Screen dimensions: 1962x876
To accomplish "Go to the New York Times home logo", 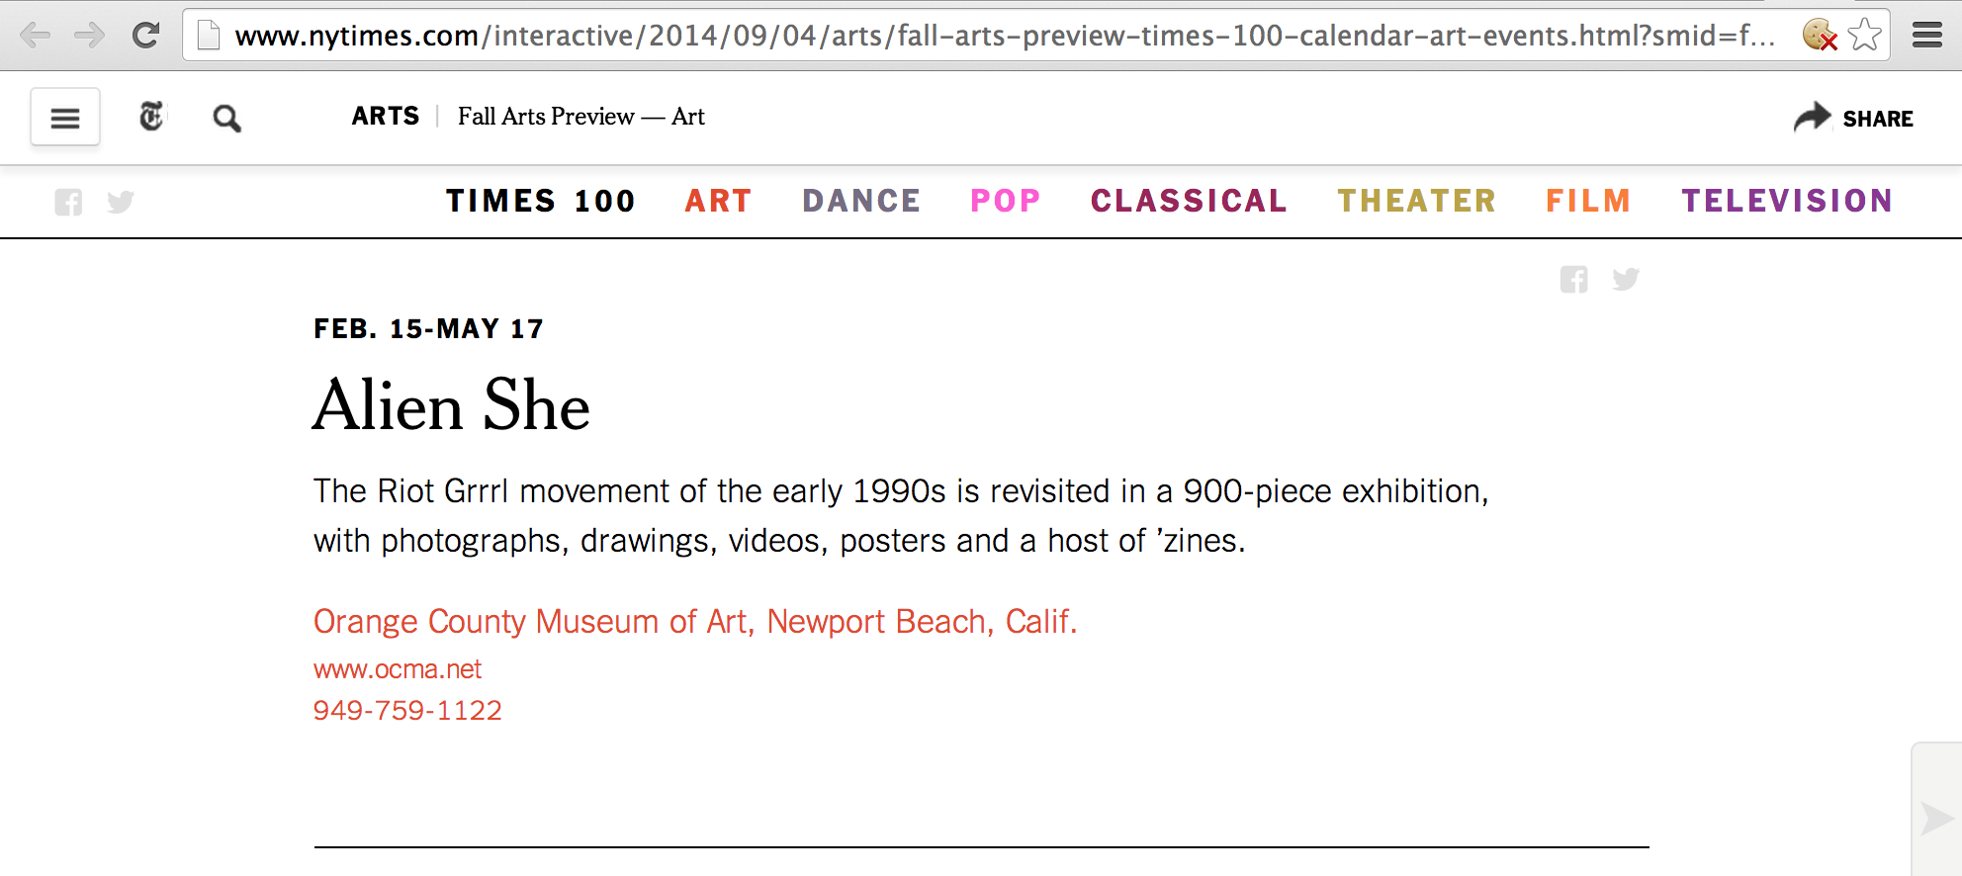I will click(x=151, y=117).
